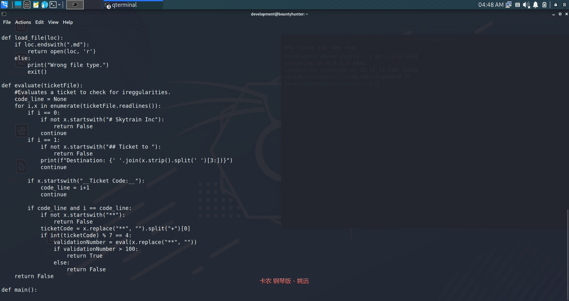Click the 'if code_line and i == code_line' line
The width and height of the screenshot is (569, 301).
click(x=79, y=208)
